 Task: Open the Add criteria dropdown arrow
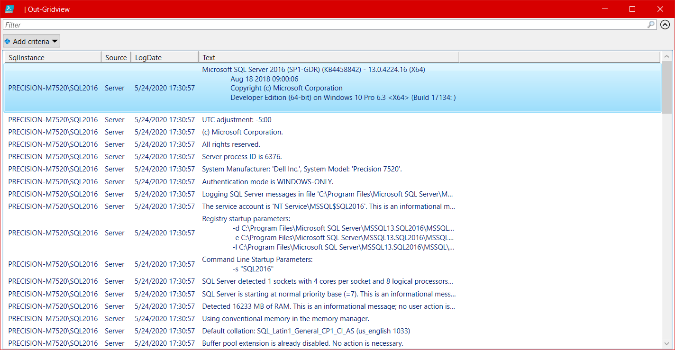55,42
